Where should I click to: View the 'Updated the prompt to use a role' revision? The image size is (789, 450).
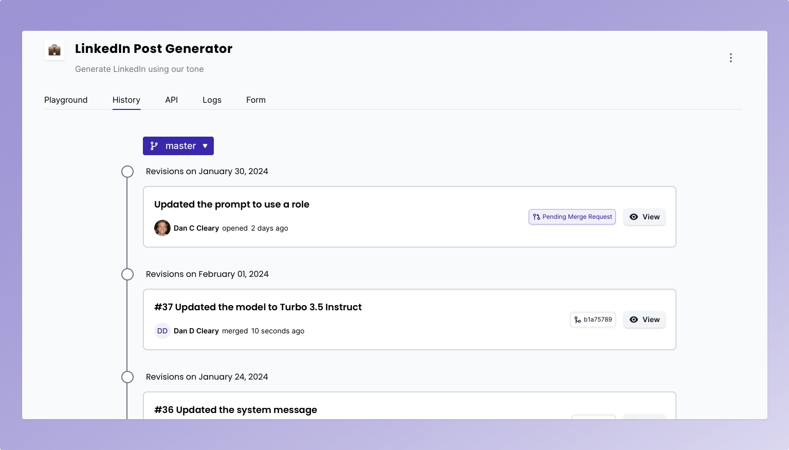pos(645,217)
